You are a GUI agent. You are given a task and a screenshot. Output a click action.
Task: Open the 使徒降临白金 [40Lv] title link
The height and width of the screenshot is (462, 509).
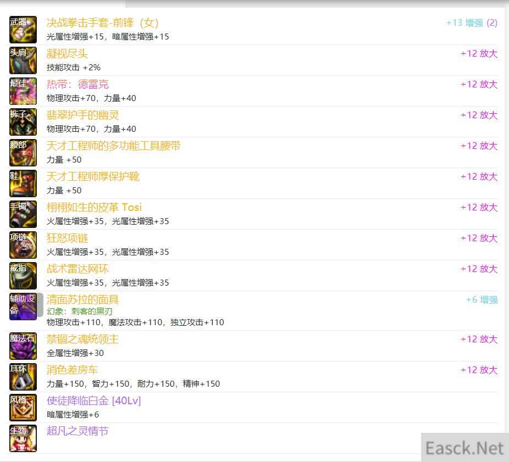[93, 401]
